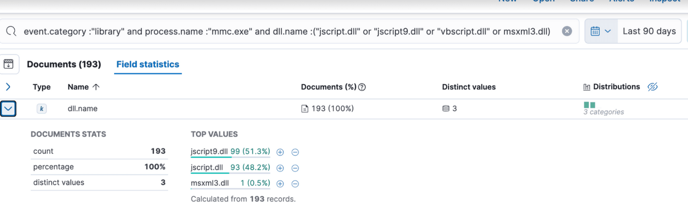Filter for jscript.dll with plus icon
Viewport: 688px width, 215px height.
[280, 168]
